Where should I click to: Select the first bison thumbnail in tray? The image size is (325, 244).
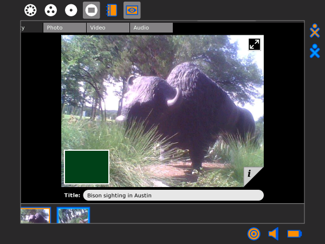(35, 216)
